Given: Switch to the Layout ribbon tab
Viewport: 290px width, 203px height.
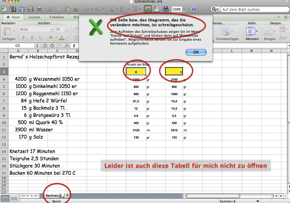Looking at the screenshot, I should pyautogui.click(x=34, y=17).
